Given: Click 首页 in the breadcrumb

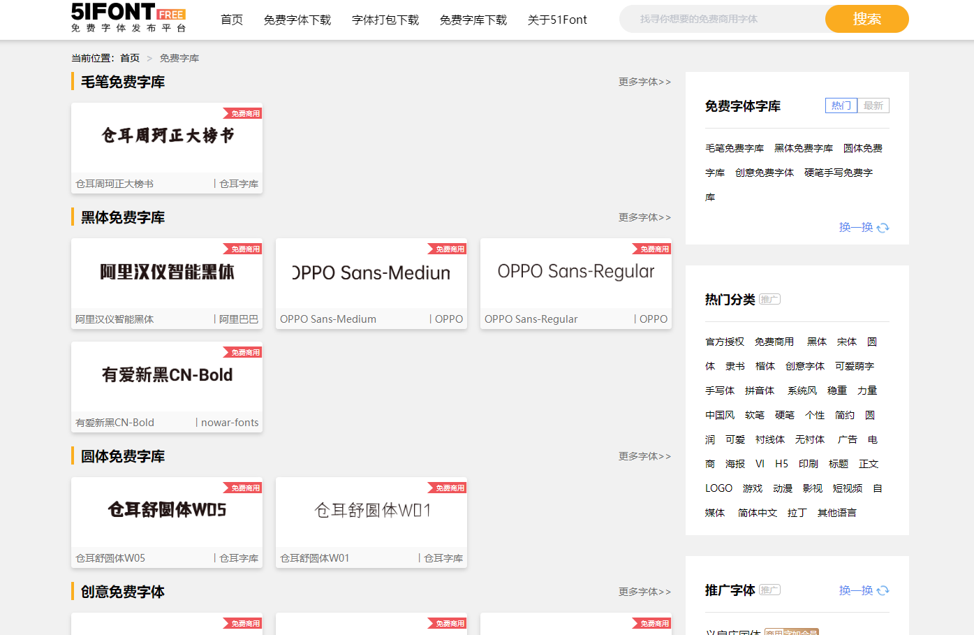Looking at the screenshot, I should click(130, 58).
